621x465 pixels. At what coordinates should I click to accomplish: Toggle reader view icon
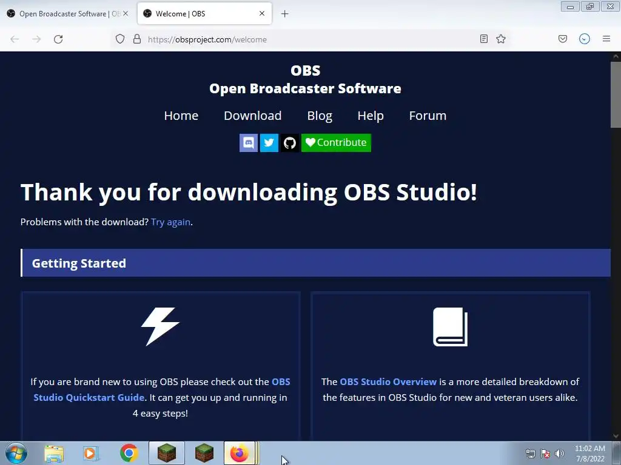click(483, 39)
